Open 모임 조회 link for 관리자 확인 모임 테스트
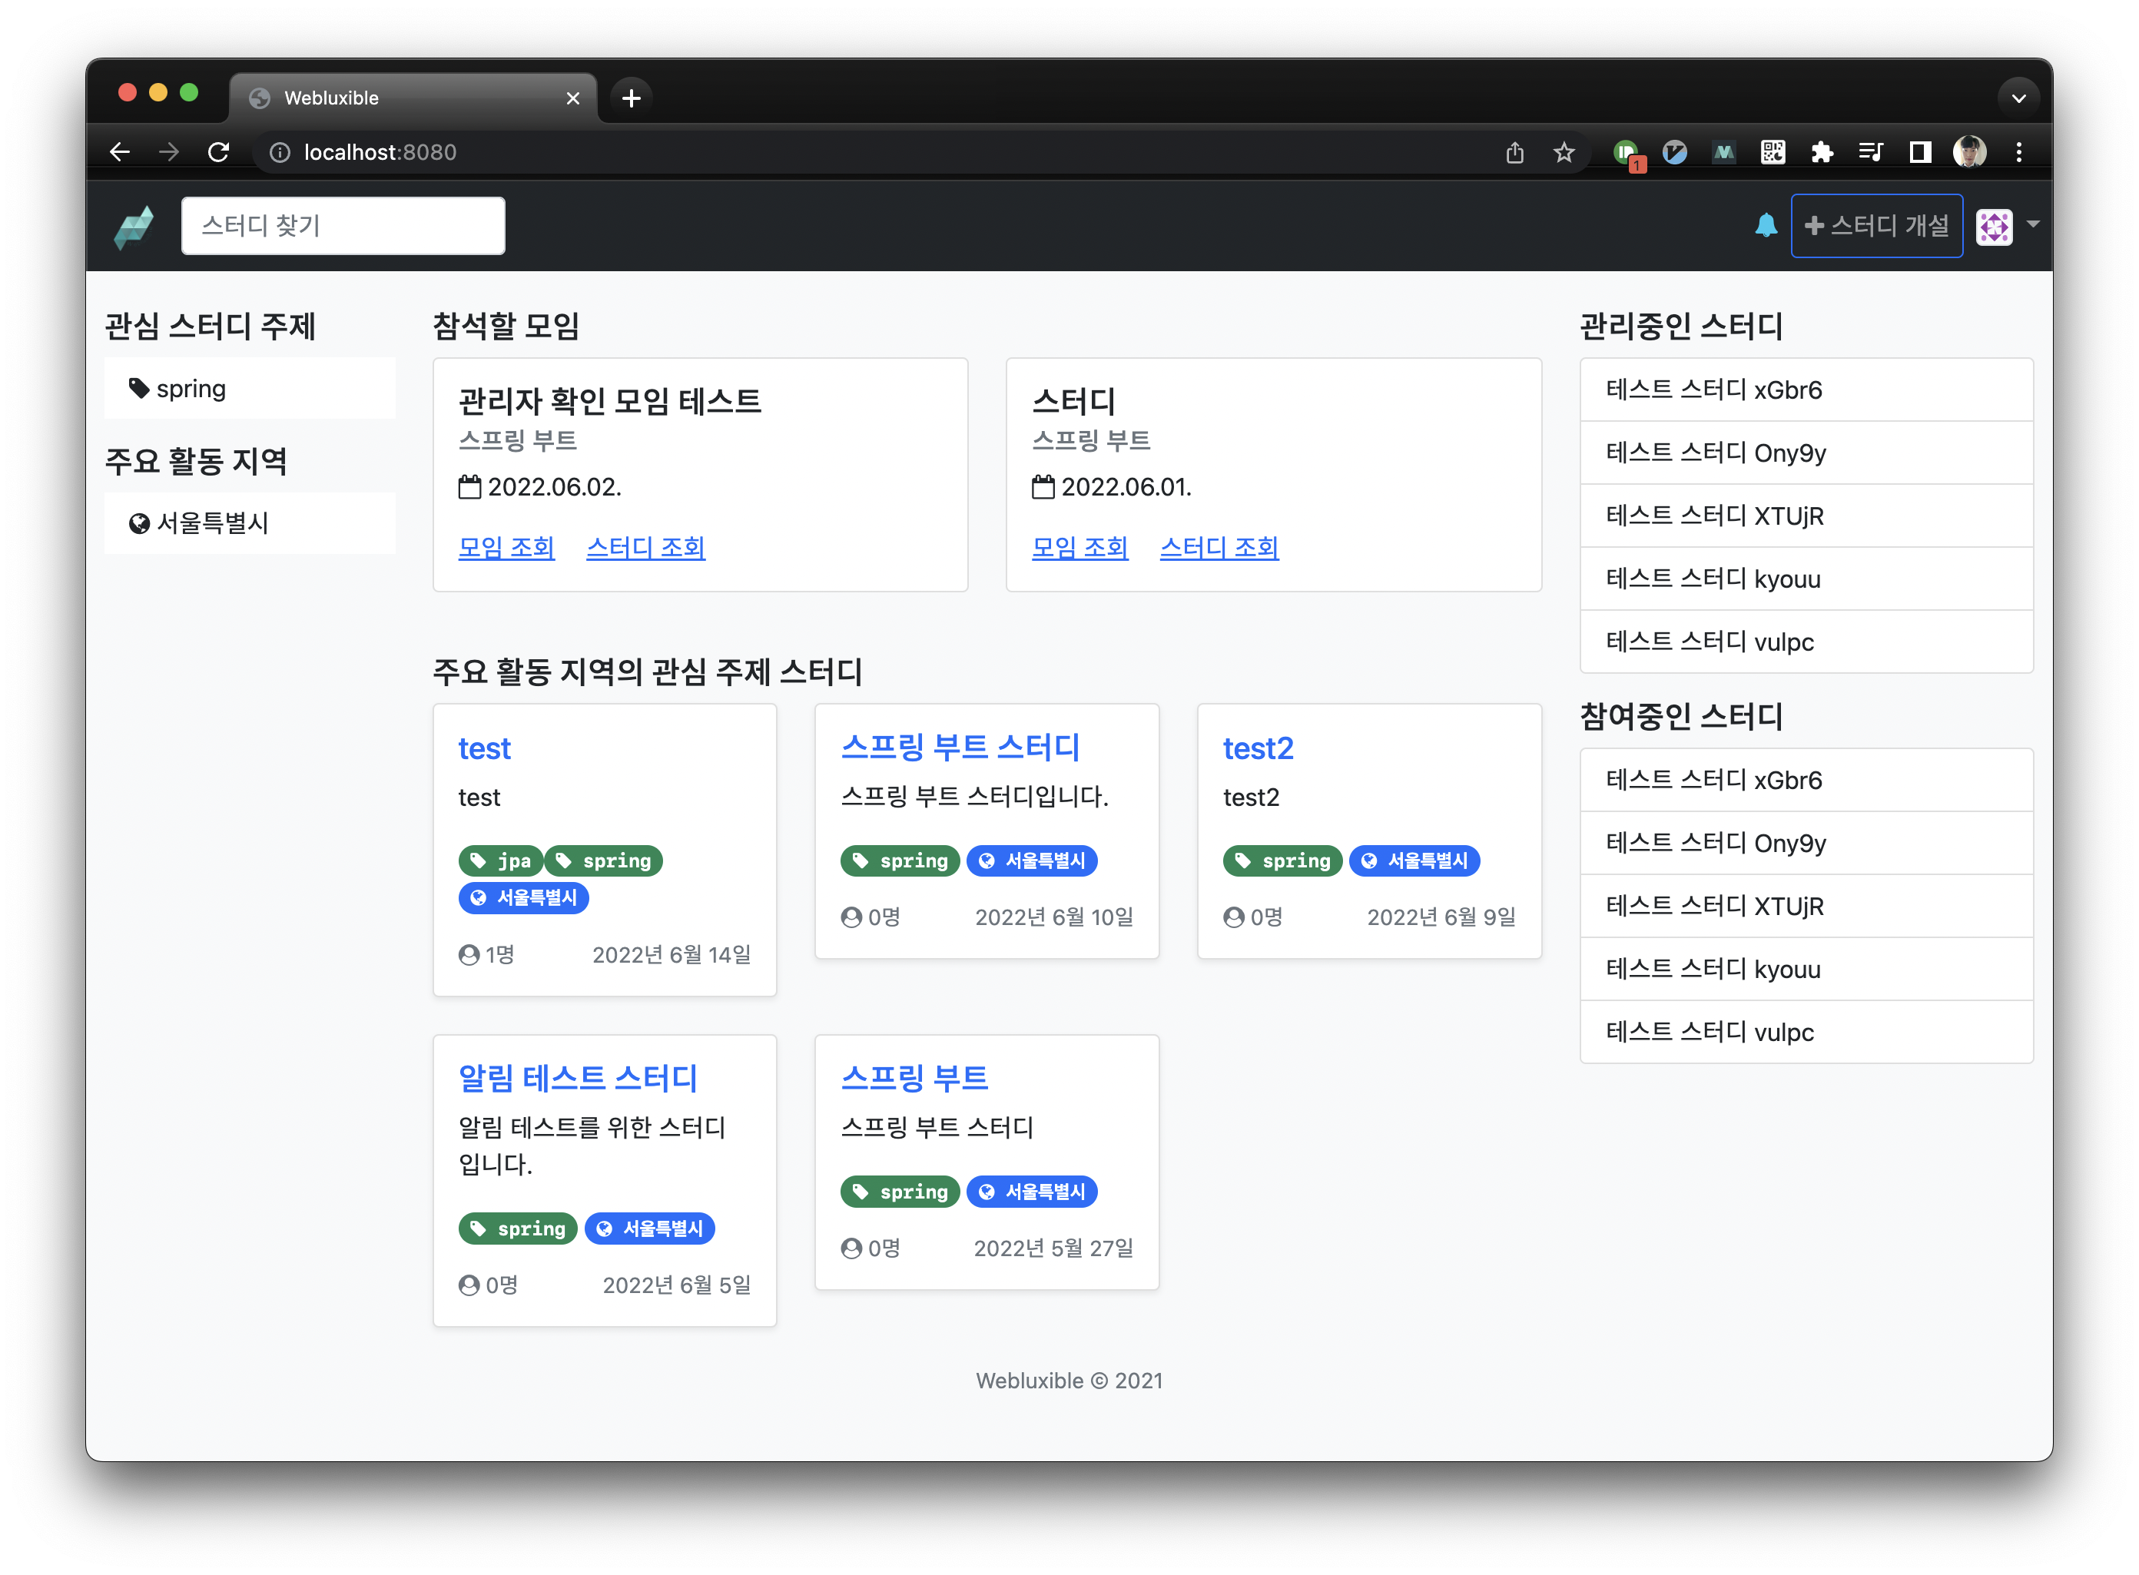This screenshot has height=1575, width=2139. (x=506, y=547)
